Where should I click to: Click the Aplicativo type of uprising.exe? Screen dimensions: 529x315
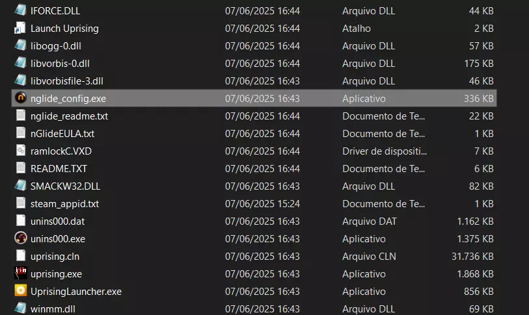point(364,273)
